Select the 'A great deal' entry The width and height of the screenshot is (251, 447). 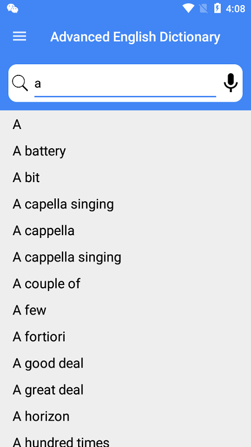pyautogui.click(x=126, y=389)
